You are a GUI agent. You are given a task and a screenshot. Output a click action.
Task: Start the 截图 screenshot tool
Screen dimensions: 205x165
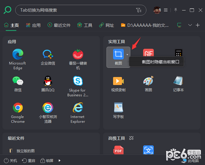tap(118, 57)
